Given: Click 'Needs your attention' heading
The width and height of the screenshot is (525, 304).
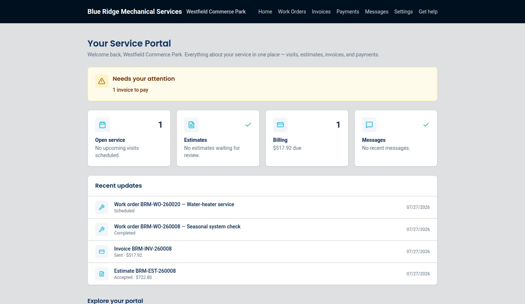Looking at the screenshot, I should pyautogui.click(x=144, y=79).
